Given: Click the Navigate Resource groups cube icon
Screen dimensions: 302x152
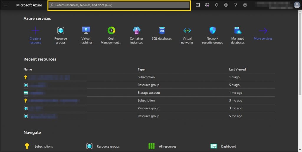Looking at the screenshot, I should (x=89, y=146).
